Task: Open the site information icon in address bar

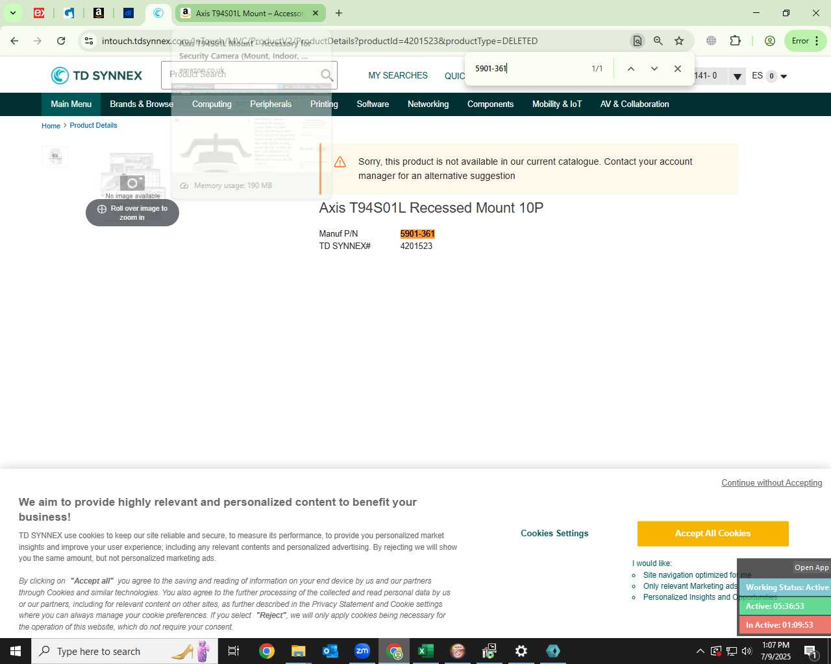Action: (x=89, y=41)
